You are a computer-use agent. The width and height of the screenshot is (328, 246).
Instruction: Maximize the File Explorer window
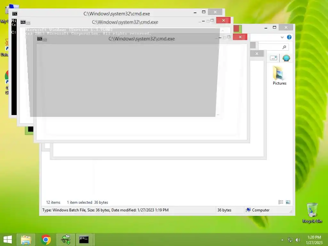point(275,28)
